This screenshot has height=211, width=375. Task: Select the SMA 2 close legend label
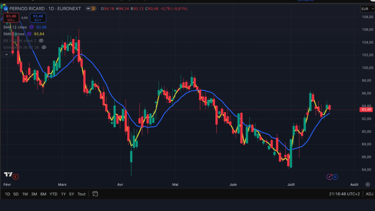(14, 34)
